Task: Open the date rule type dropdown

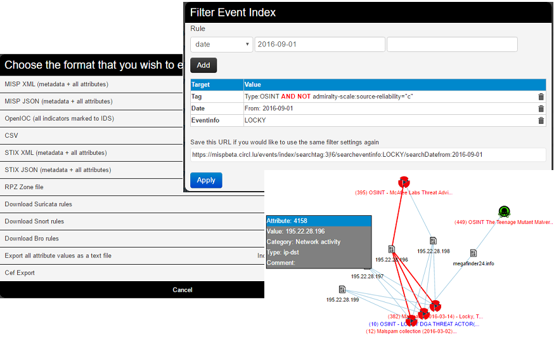Action: [221, 44]
